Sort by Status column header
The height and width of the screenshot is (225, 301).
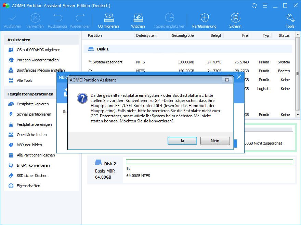pos(284,35)
